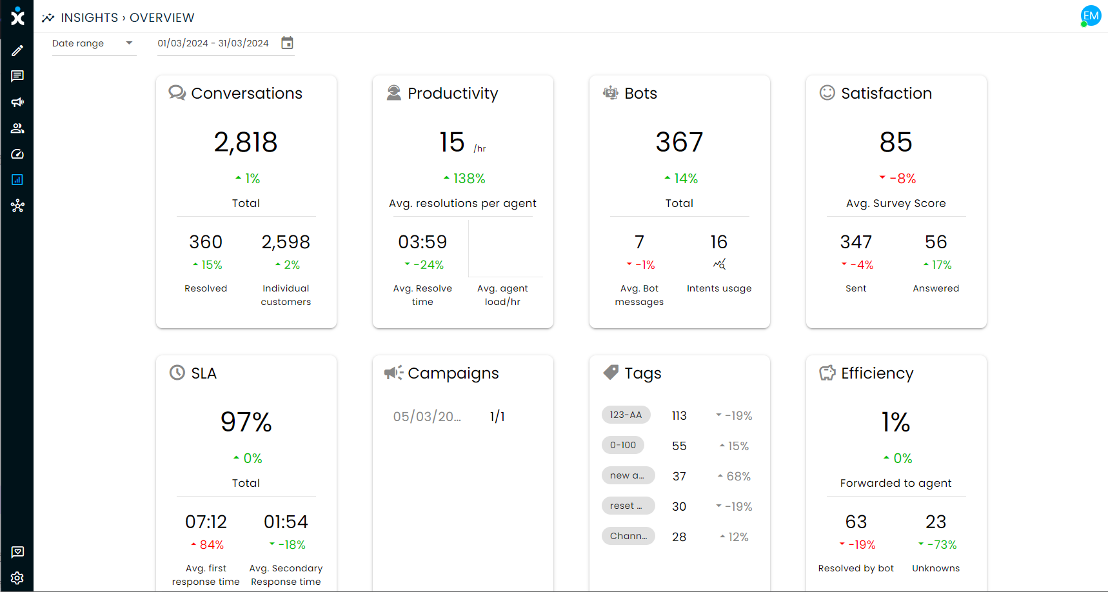The width and height of the screenshot is (1108, 592).
Task: Open the calendar date picker icon
Action: coord(287,43)
